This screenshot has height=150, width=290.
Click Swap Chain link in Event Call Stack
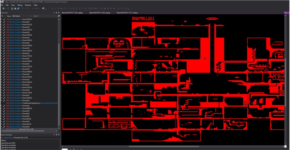[8, 138]
